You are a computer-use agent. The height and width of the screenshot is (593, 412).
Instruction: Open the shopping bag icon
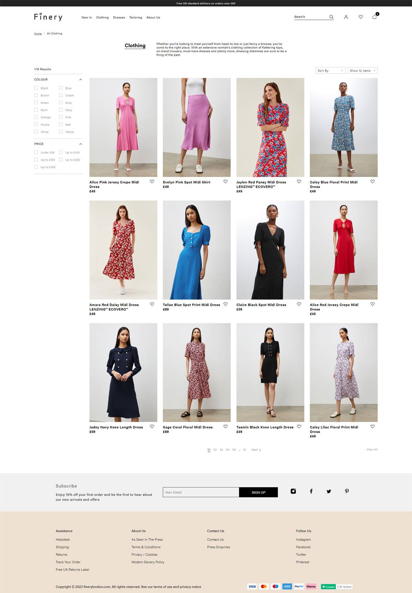click(x=375, y=16)
